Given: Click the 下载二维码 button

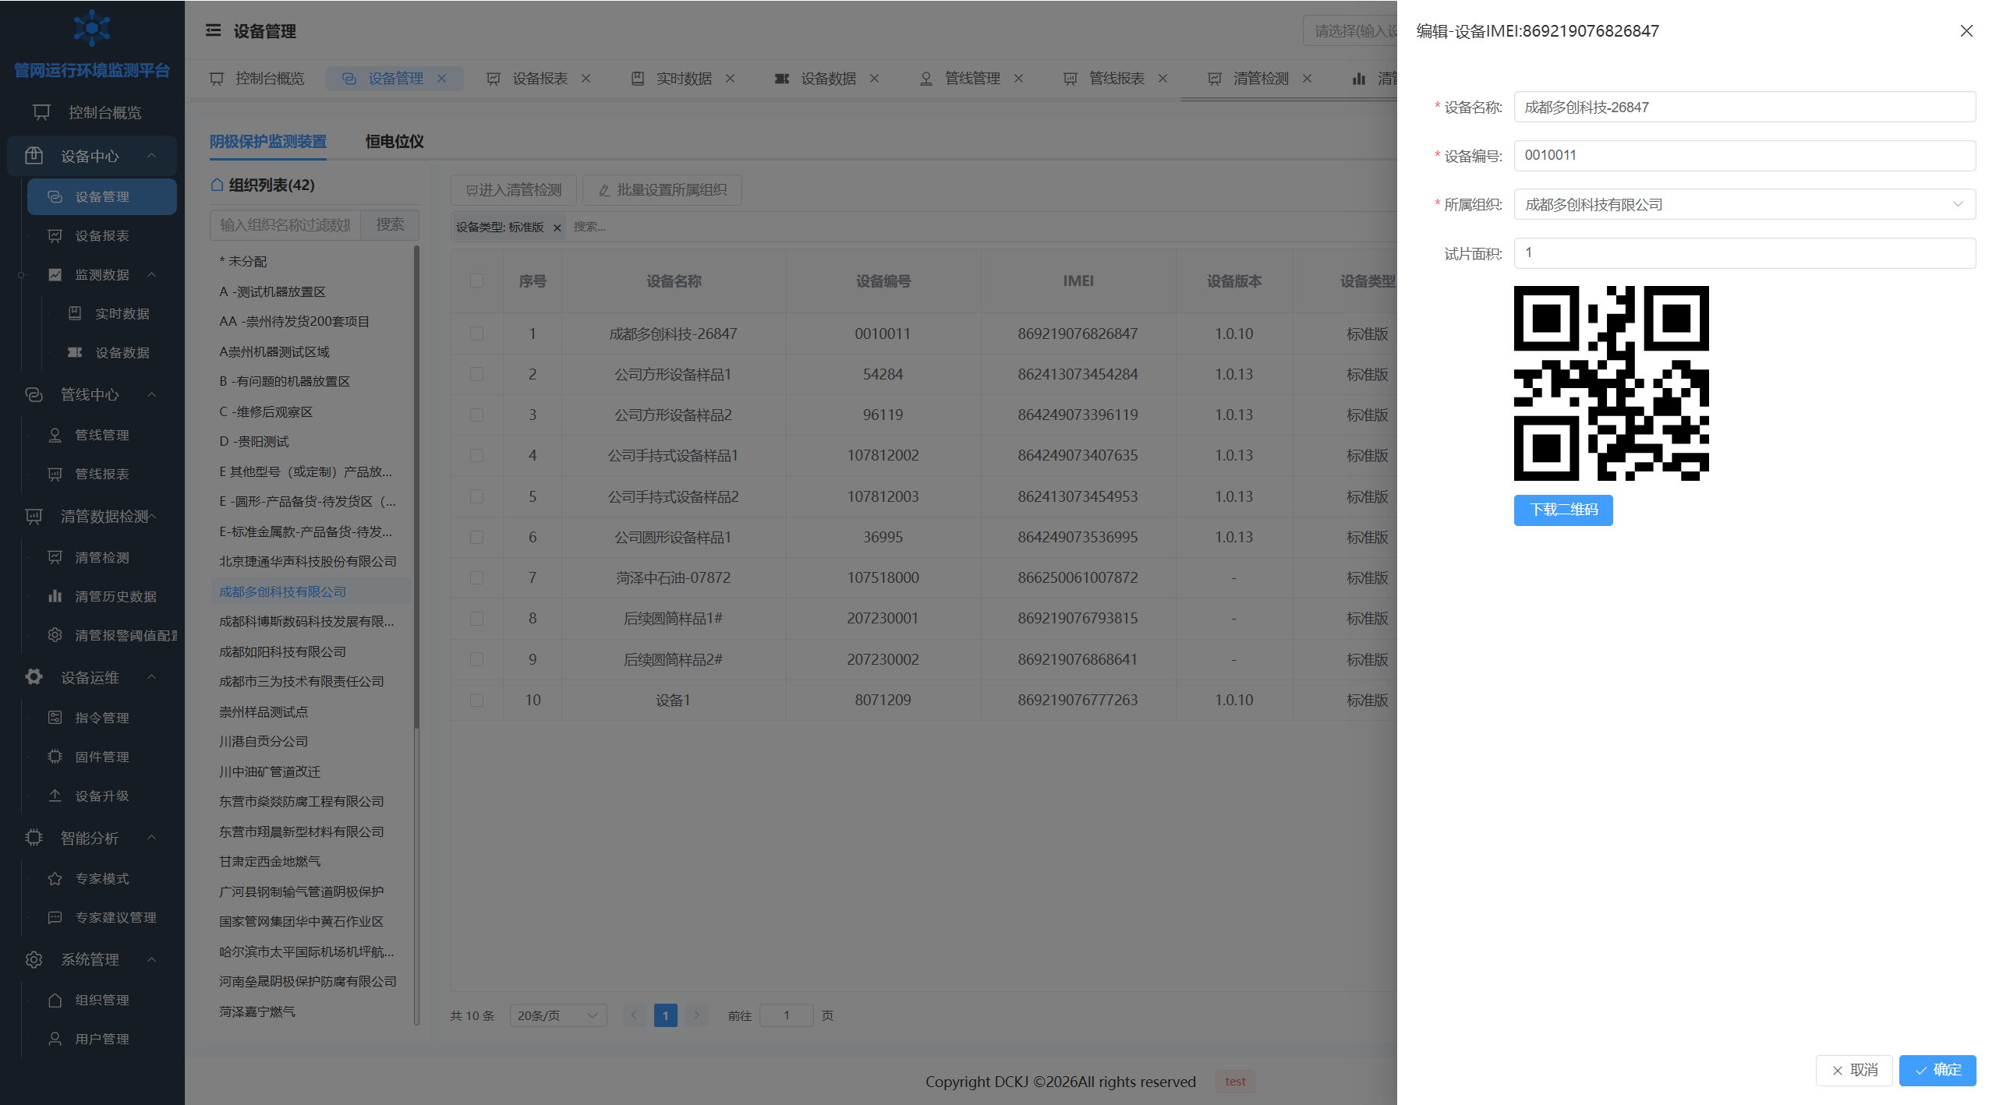Looking at the screenshot, I should tap(1563, 510).
